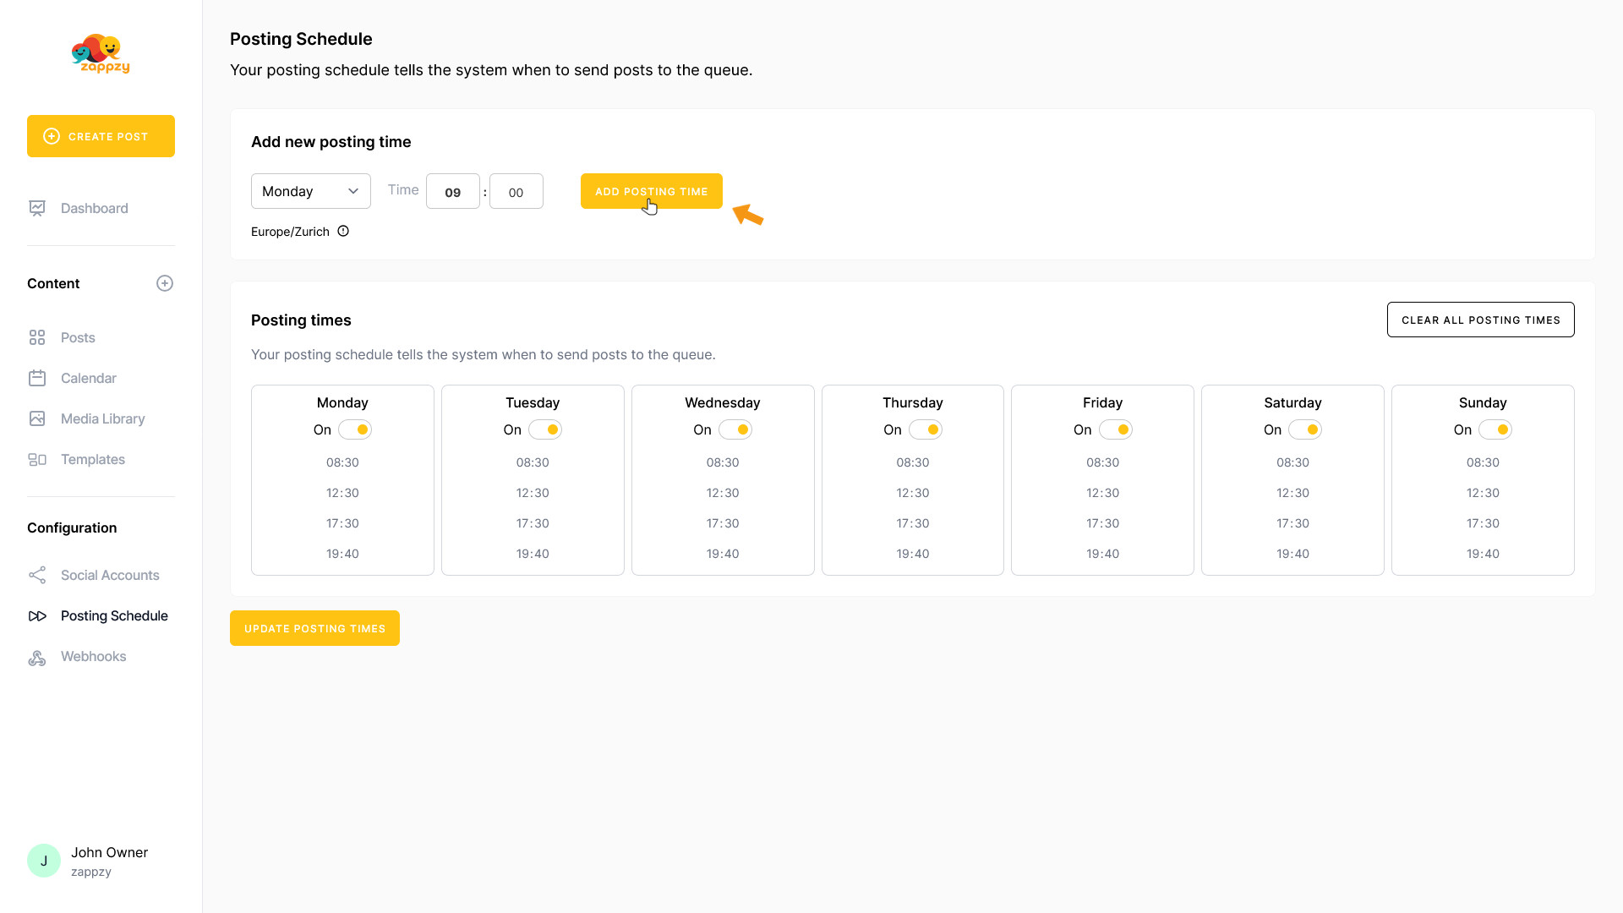Disable the Wednesday On switch
The image size is (1623, 913).
click(735, 429)
